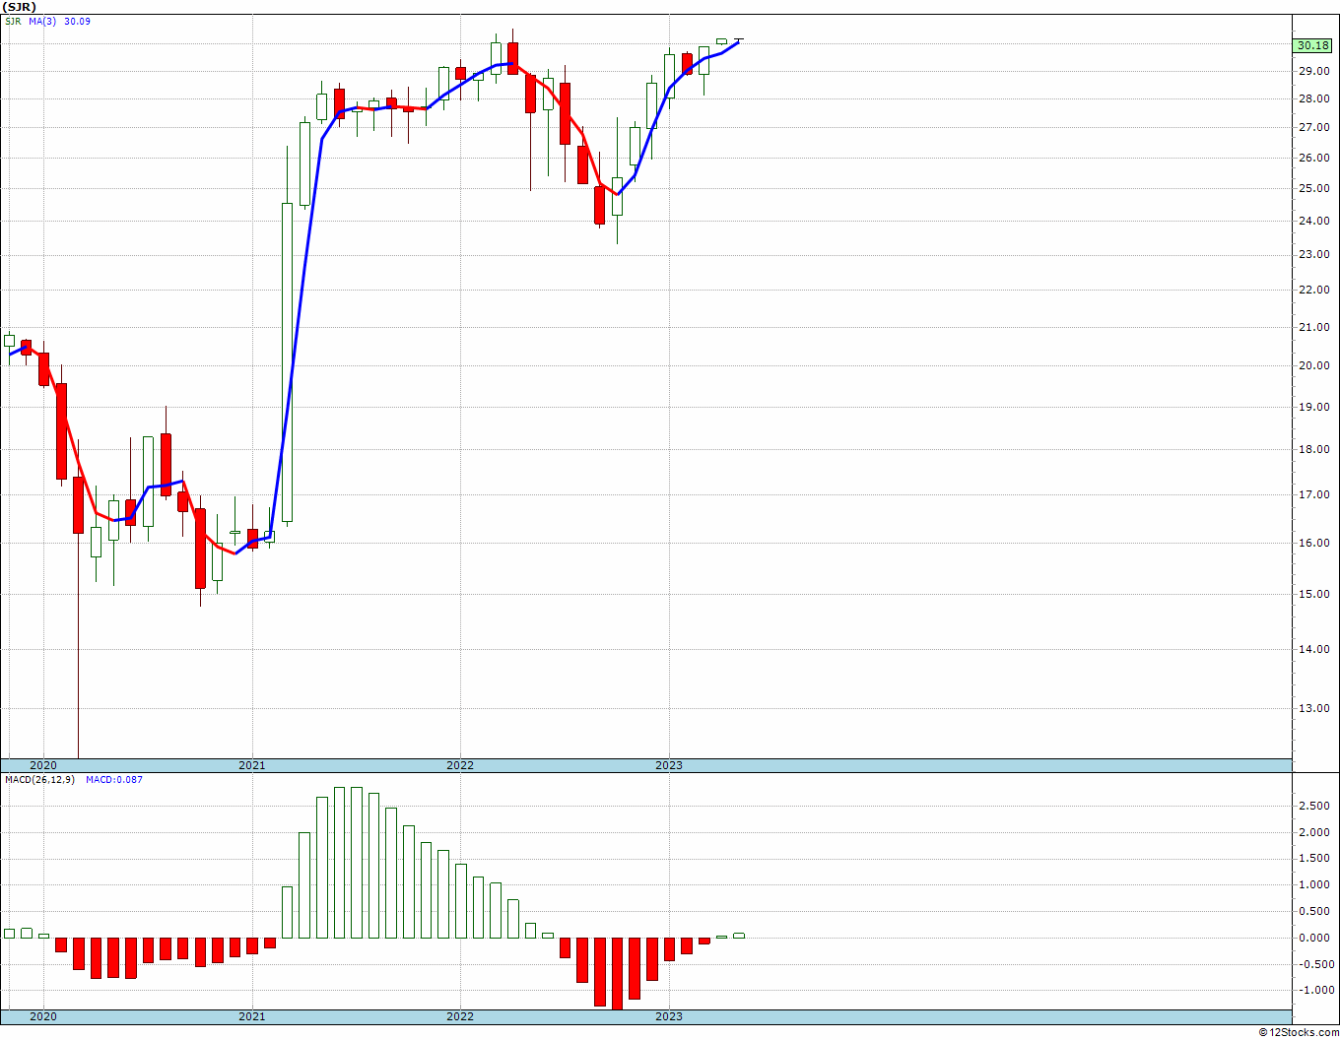This screenshot has width=1340, height=1040.
Task: Select the 23.00 price axis label
Action: pos(1314,254)
